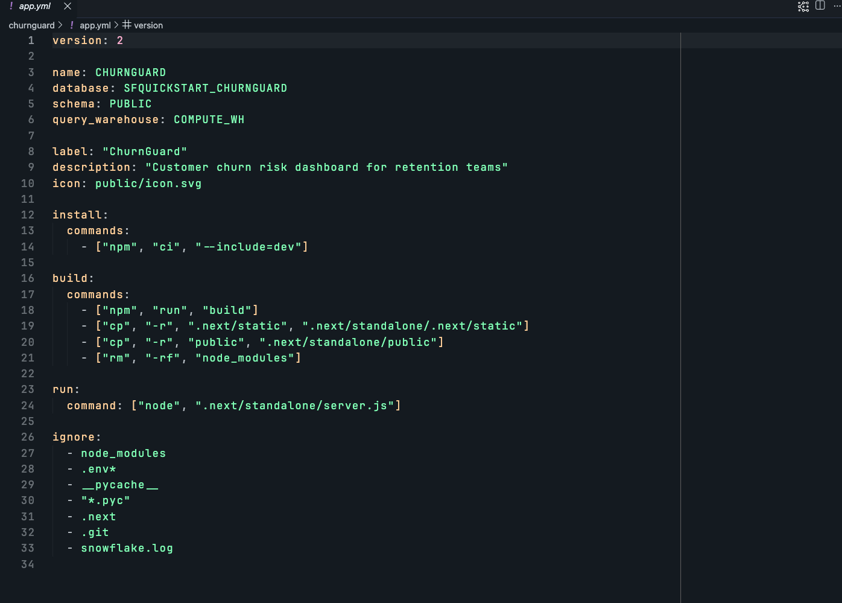842x603 pixels.
Task: Click the 'run:' key
Action: click(66, 389)
